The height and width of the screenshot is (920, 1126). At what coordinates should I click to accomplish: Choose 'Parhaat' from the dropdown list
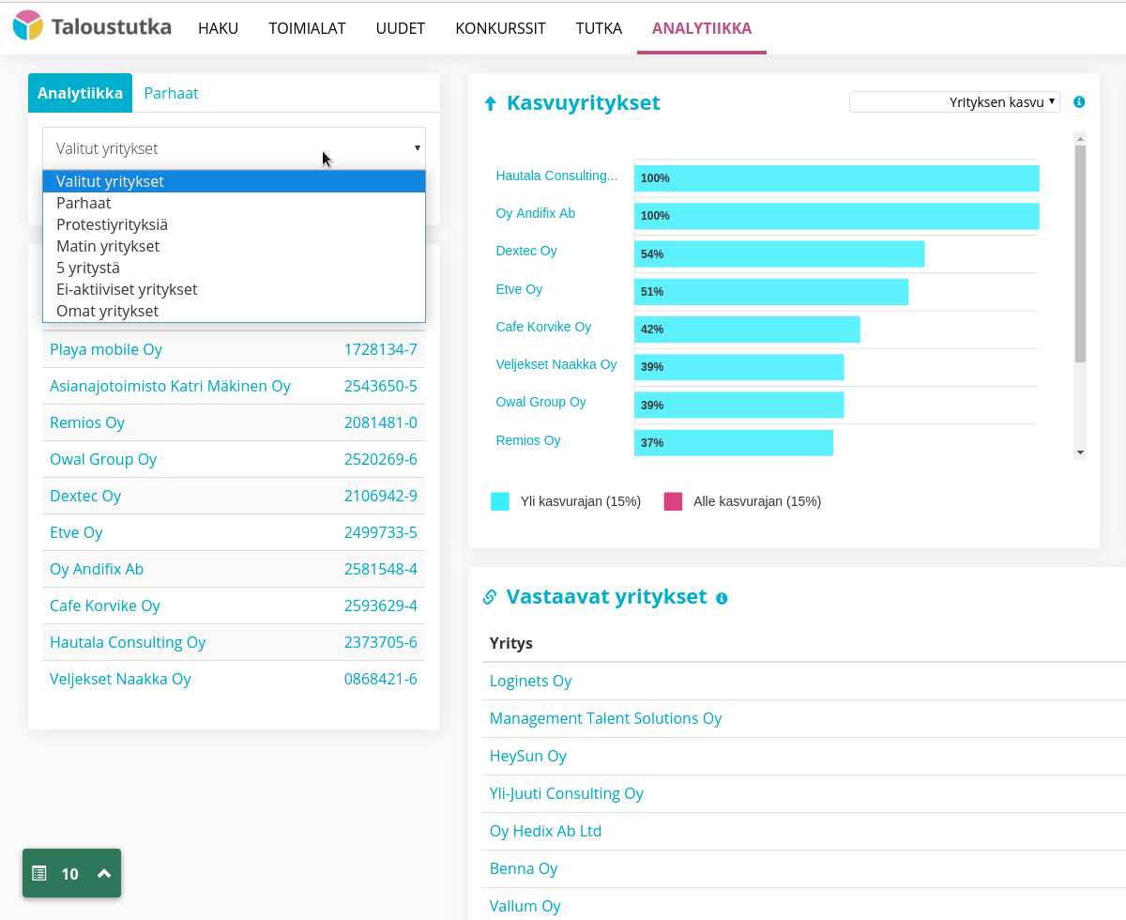tap(234, 203)
